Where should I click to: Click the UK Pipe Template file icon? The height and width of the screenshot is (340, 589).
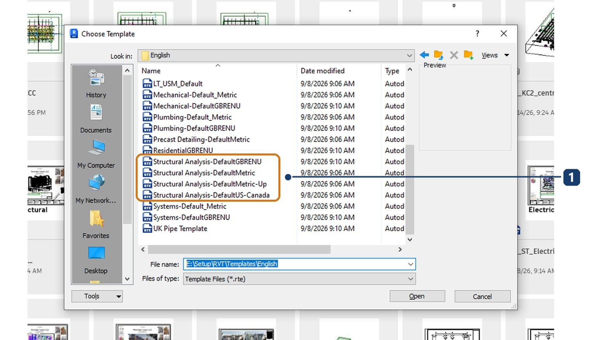coord(147,229)
